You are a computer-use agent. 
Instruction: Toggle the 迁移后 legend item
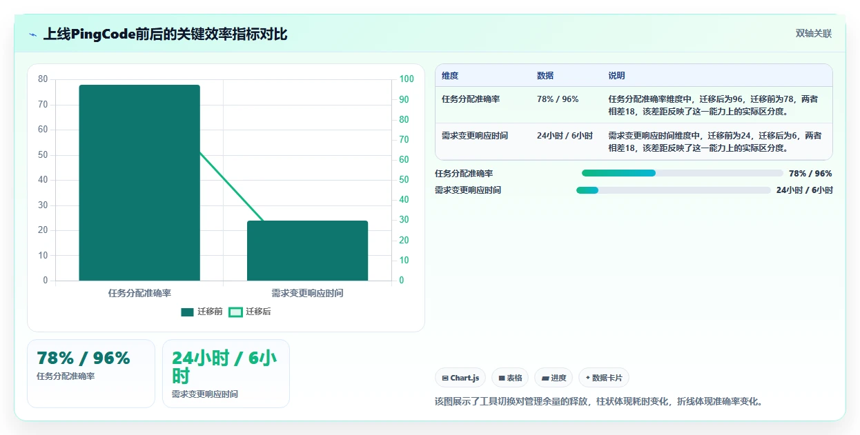tap(250, 312)
